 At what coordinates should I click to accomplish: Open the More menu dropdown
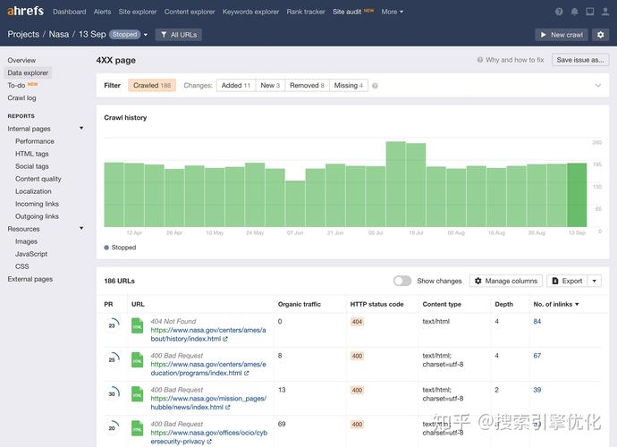pos(392,12)
